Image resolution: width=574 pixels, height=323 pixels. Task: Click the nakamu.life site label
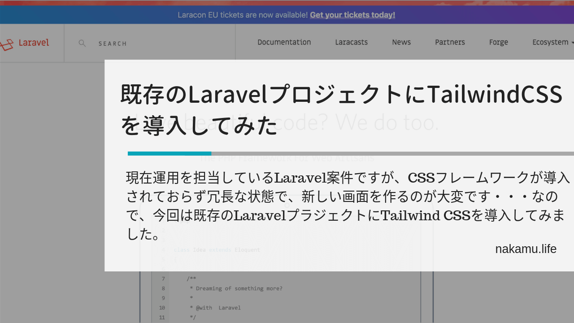(x=526, y=249)
